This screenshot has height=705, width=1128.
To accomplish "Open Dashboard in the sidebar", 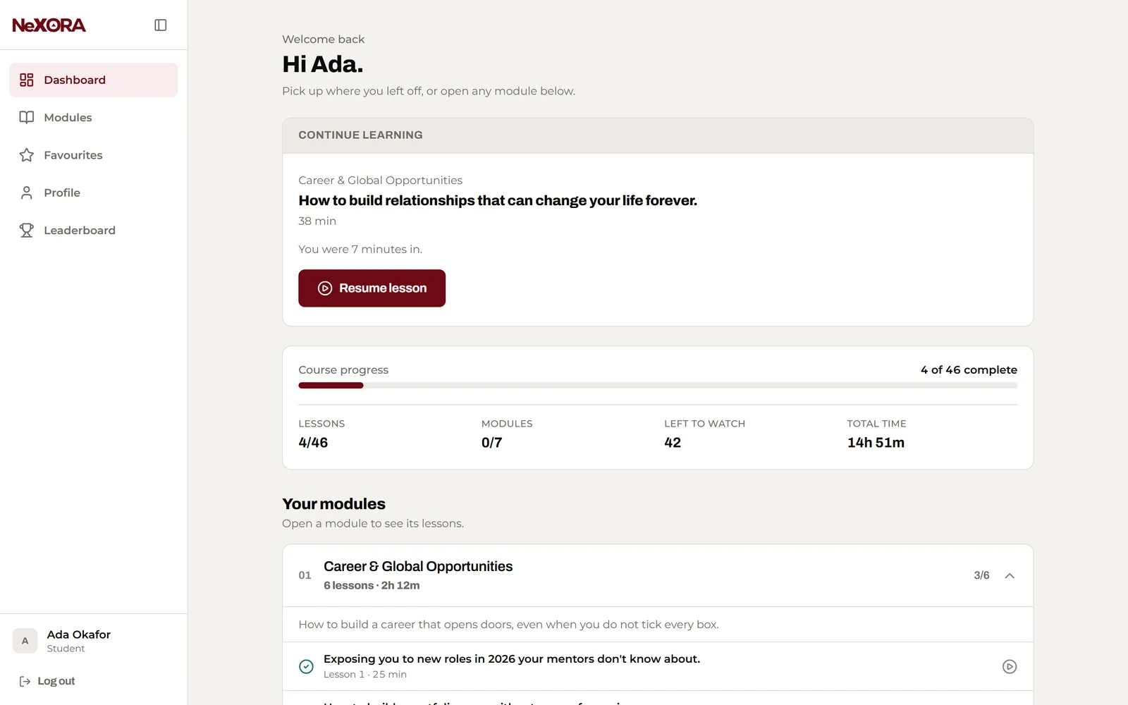I will click(93, 80).
